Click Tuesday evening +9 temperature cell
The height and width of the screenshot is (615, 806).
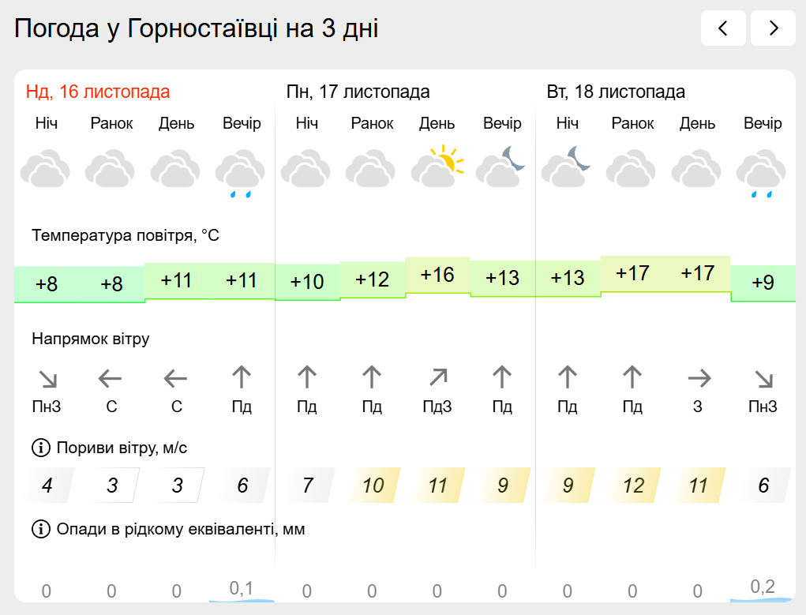click(763, 283)
